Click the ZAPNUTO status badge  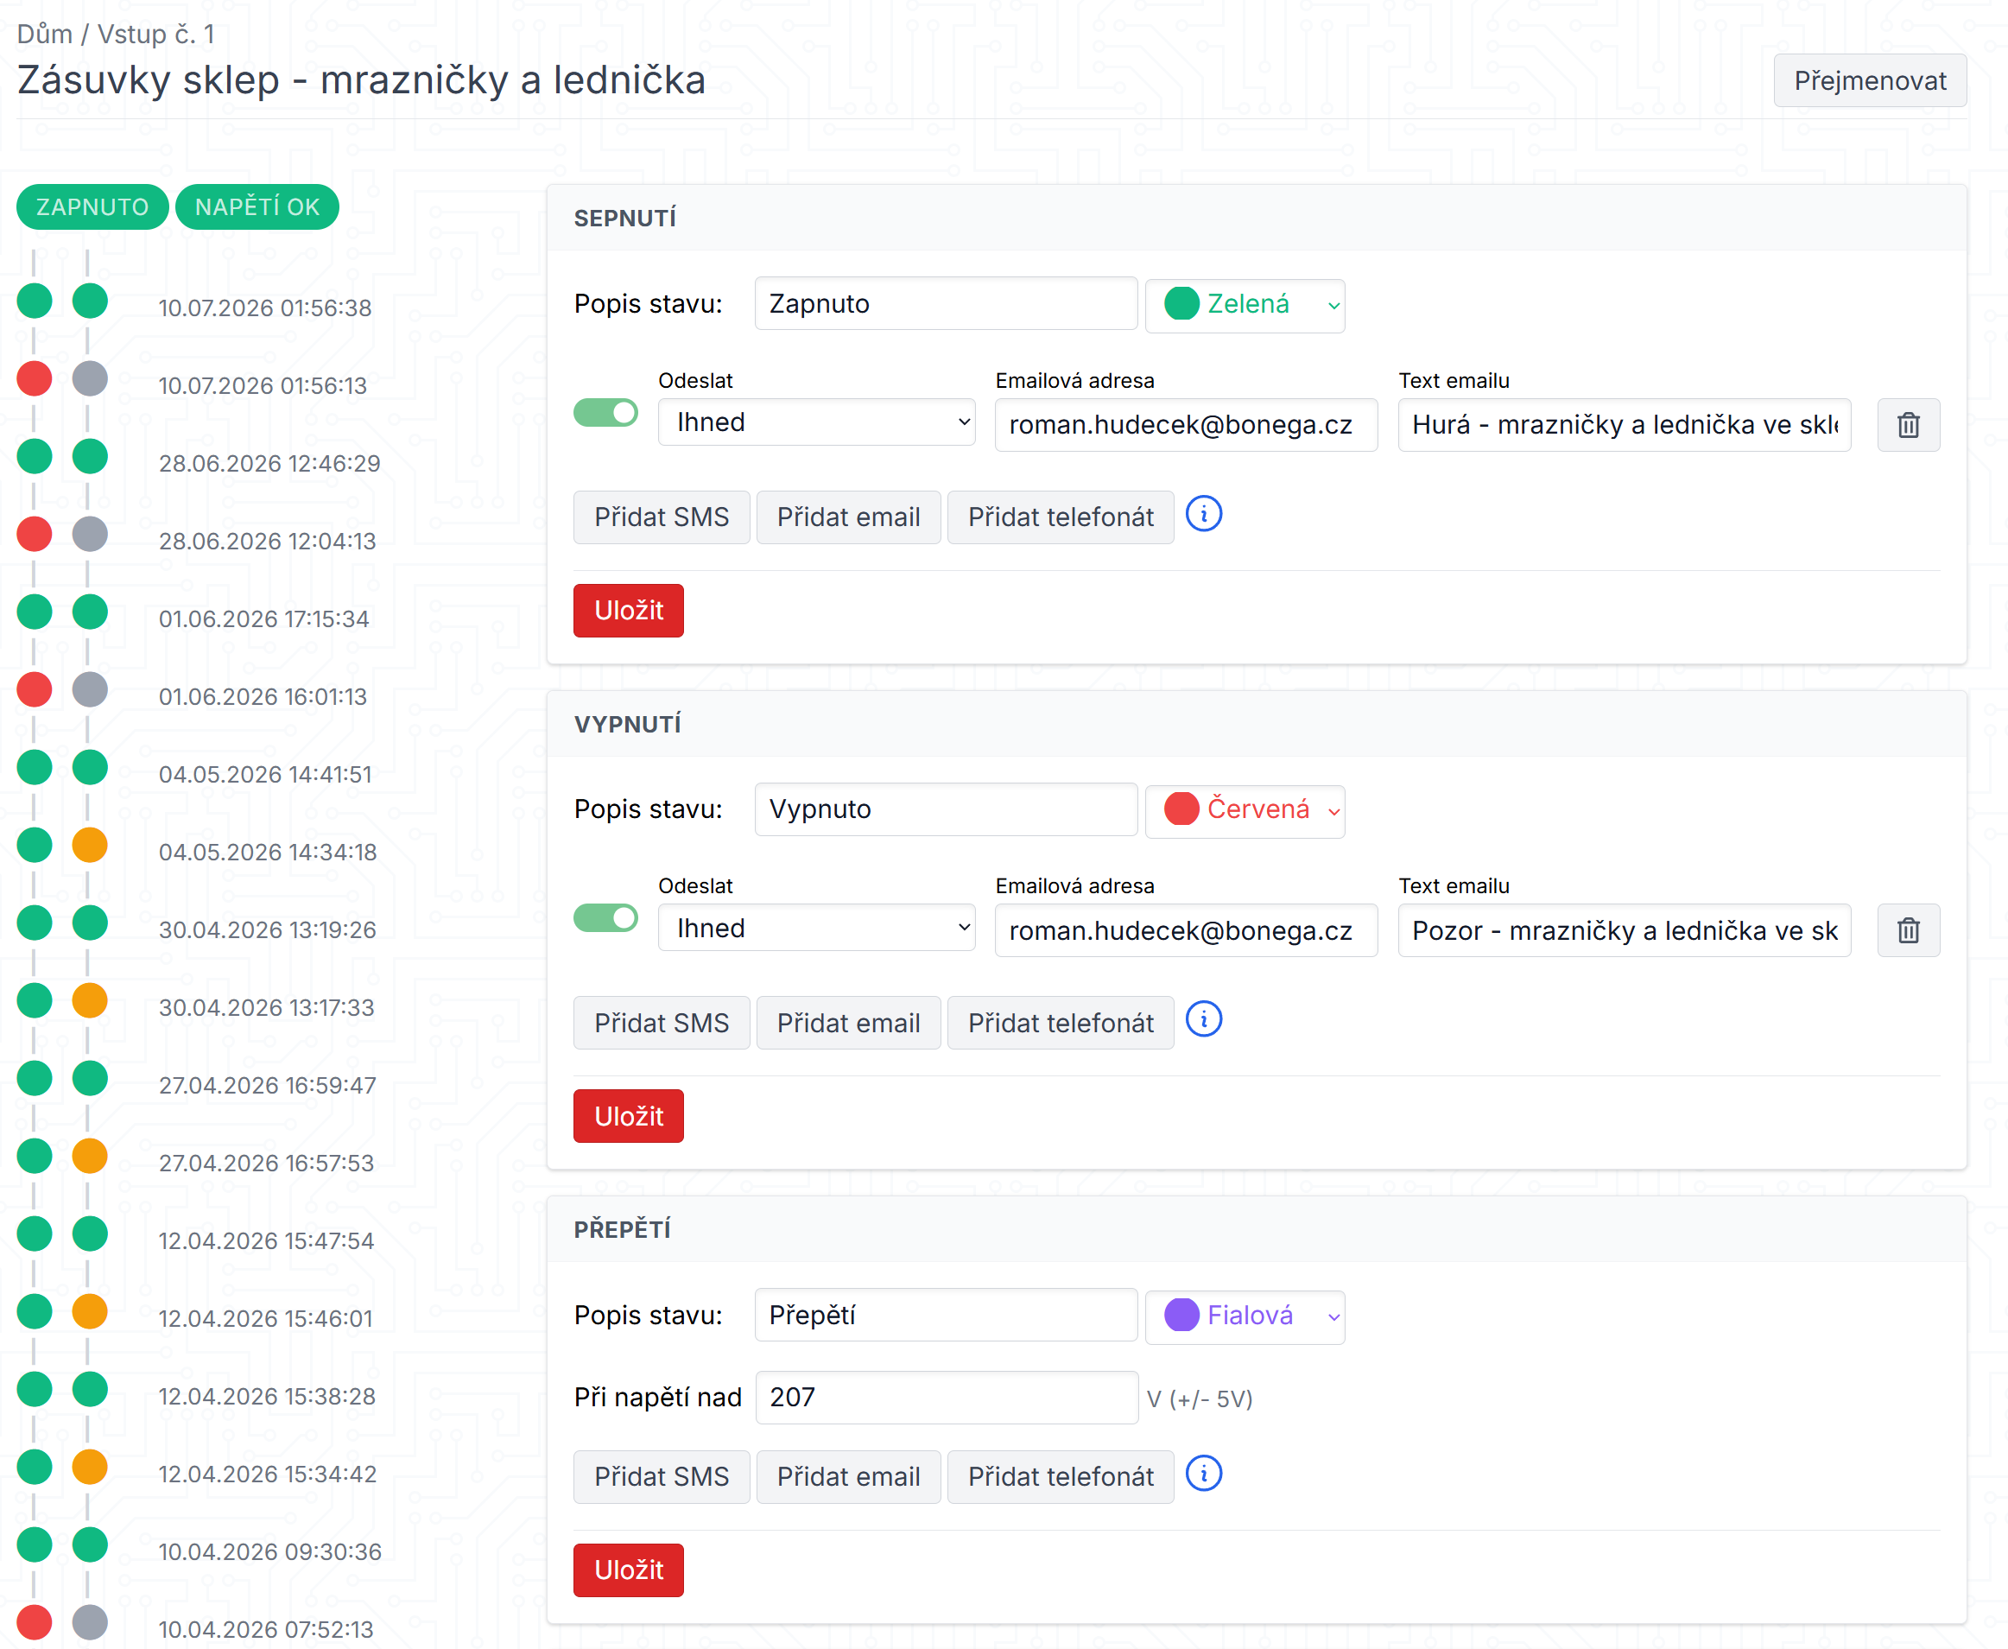[x=92, y=207]
